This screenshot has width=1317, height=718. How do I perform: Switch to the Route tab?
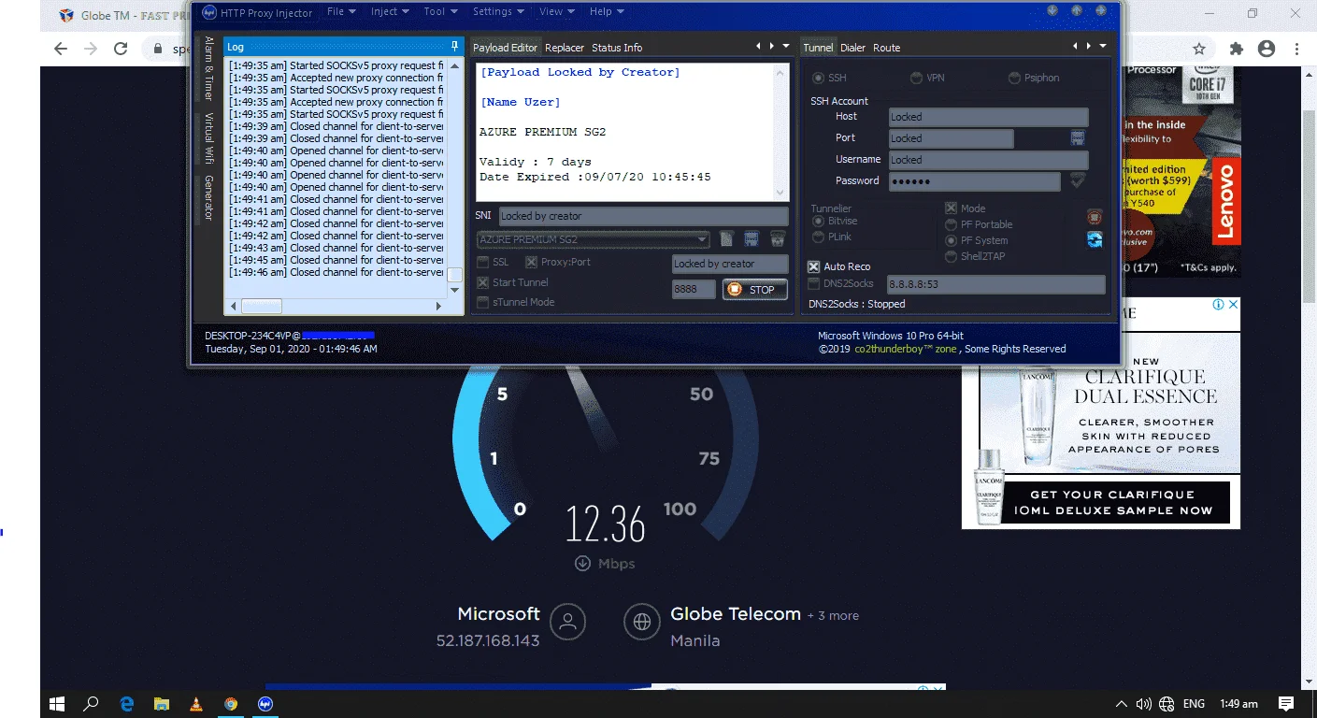[886, 48]
